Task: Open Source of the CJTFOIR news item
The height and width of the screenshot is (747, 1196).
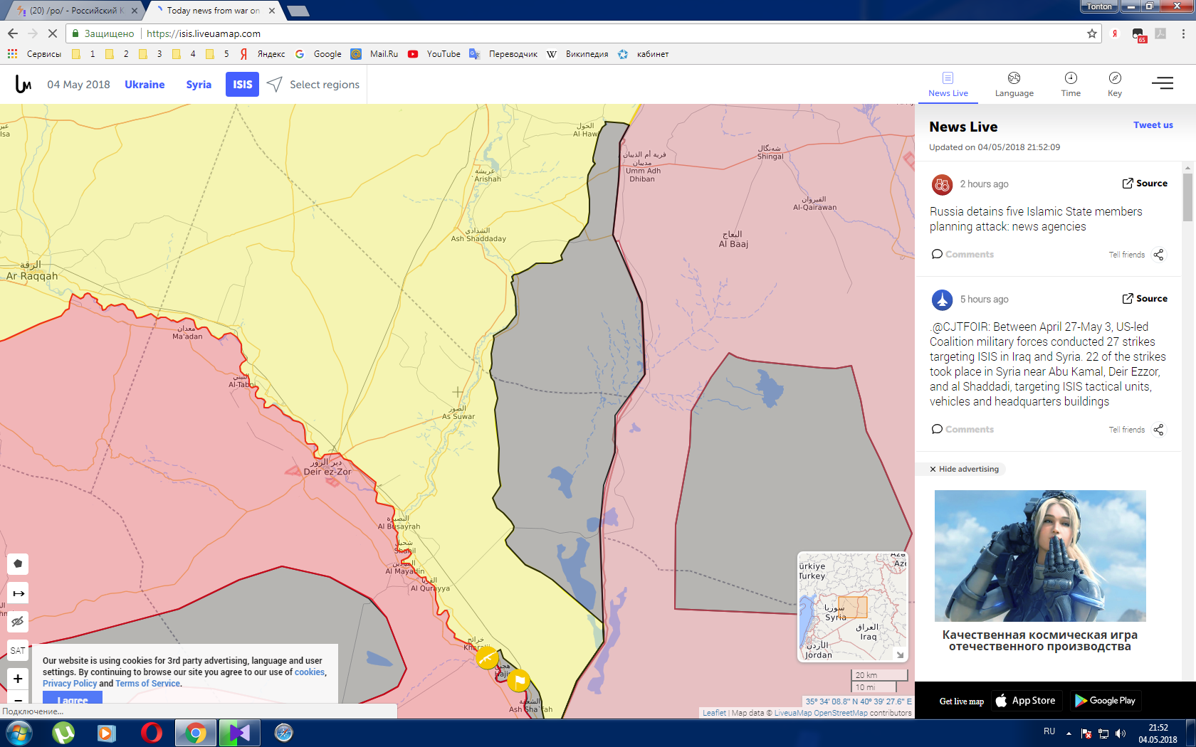Action: click(1145, 299)
